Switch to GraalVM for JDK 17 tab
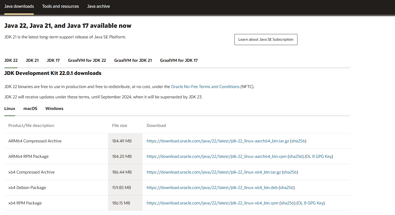Image resolution: width=395 pixels, height=215 pixels. point(179,60)
